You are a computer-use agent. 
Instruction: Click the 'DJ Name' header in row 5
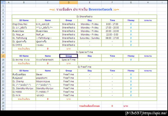click(x=24, y=20)
